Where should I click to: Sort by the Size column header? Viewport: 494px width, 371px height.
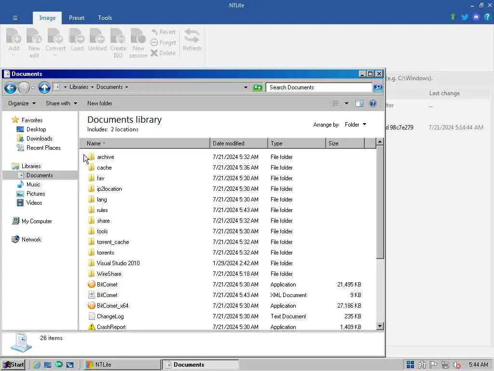tap(345, 143)
